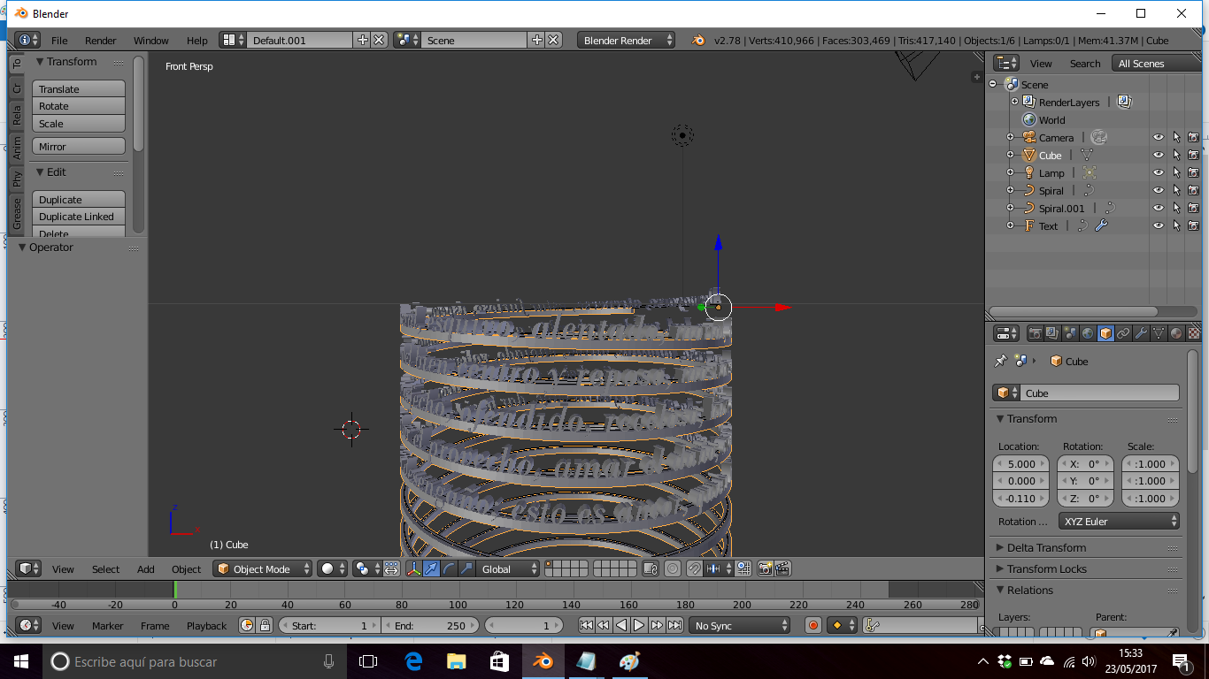The height and width of the screenshot is (679, 1209).
Task: Open the Object Mode dropdown
Action: point(263,568)
